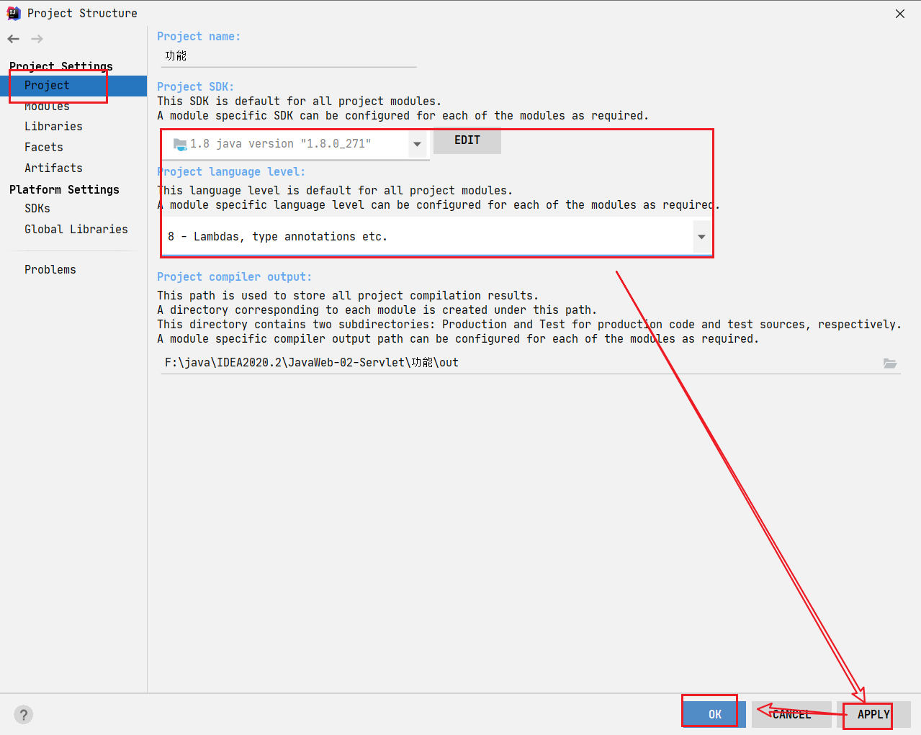The width and height of the screenshot is (921, 735).
Task: Select Artifacts in the sidebar
Action: pyautogui.click(x=53, y=168)
